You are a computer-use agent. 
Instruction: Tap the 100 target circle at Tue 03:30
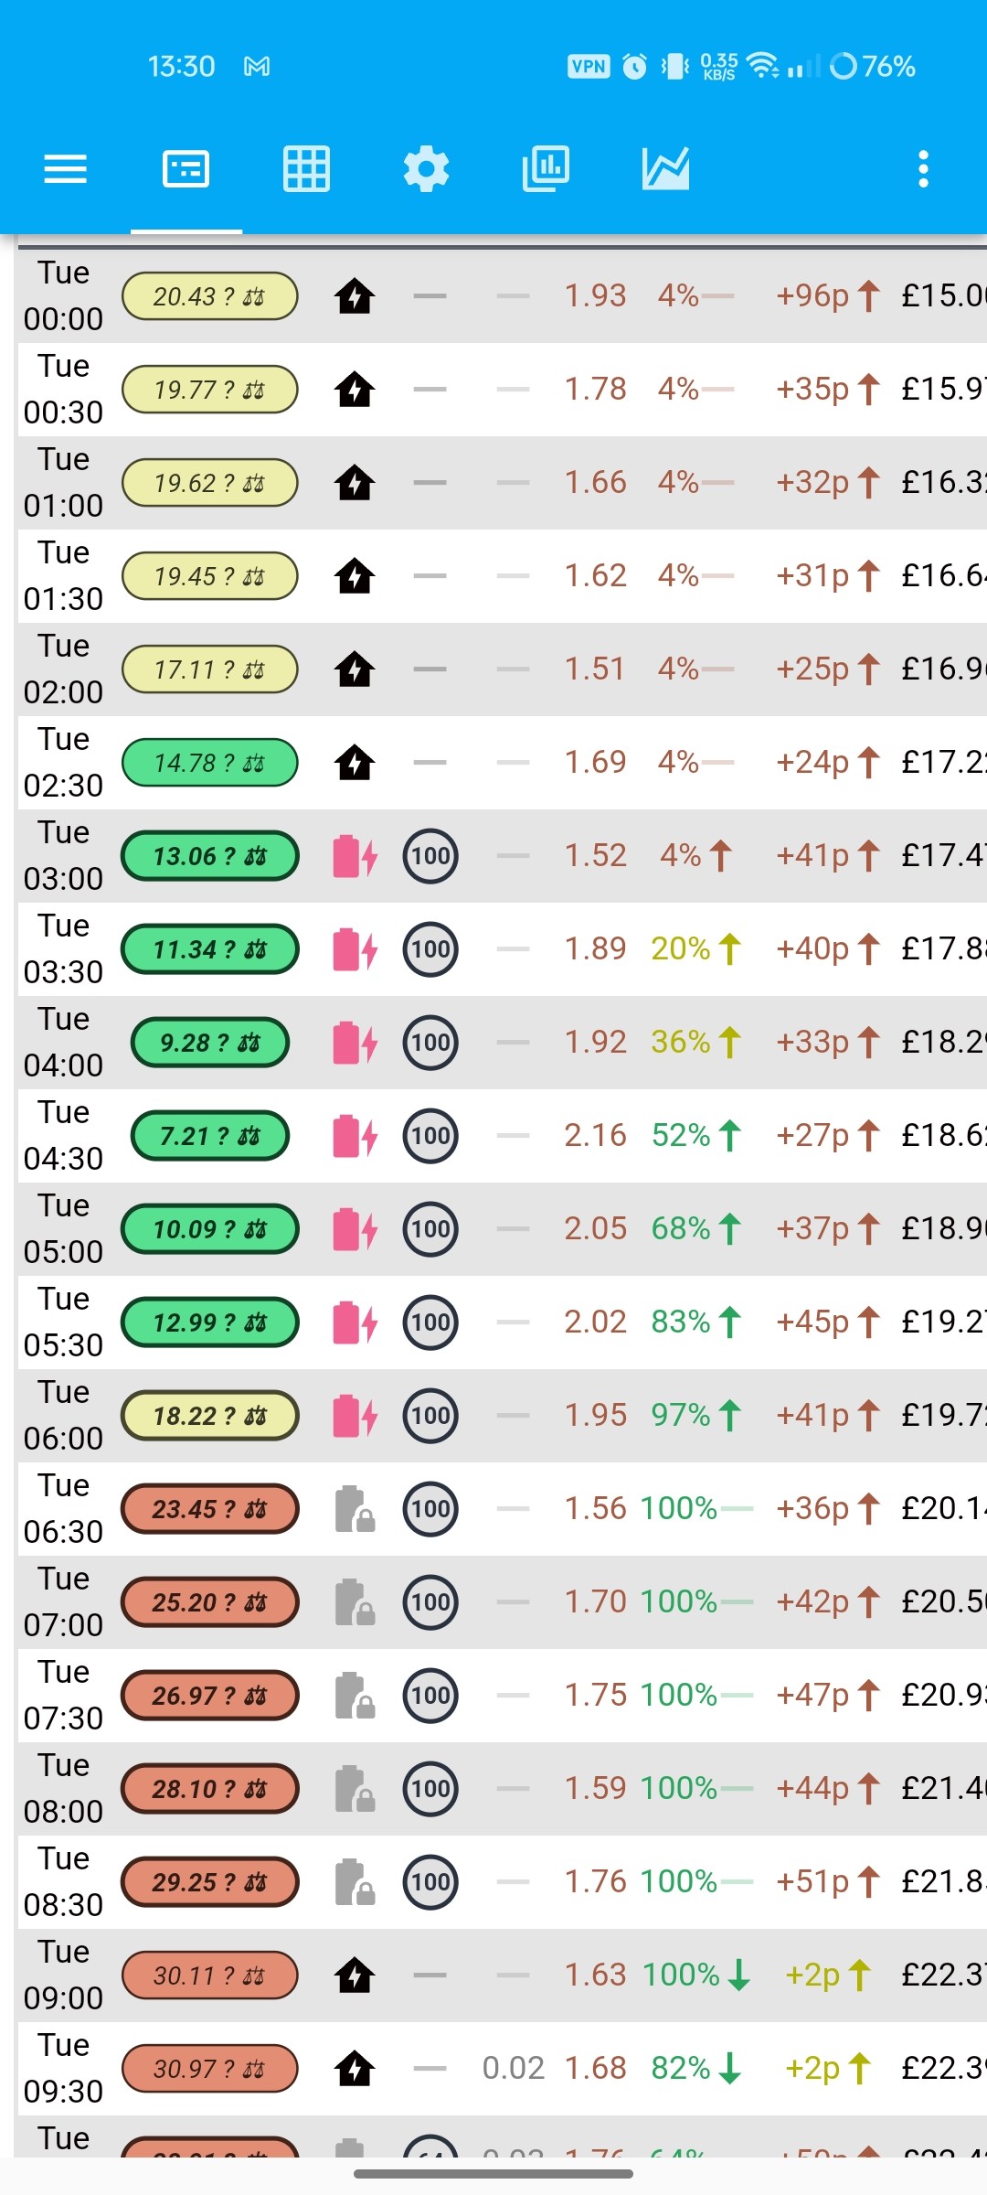click(430, 949)
